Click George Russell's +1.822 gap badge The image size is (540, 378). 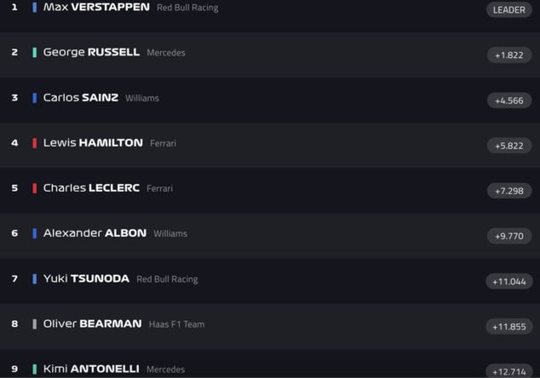(x=509, y=55)
